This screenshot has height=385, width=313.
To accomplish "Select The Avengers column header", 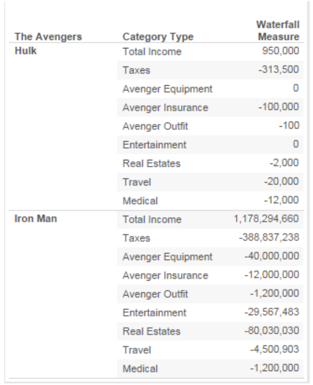I will tap(48, 37).
